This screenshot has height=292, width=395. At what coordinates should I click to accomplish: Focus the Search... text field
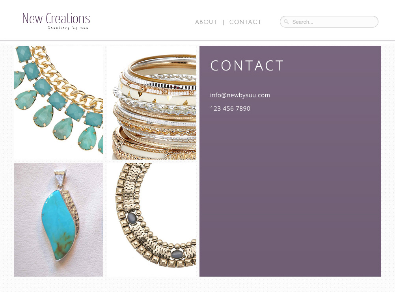coord(329,22)
